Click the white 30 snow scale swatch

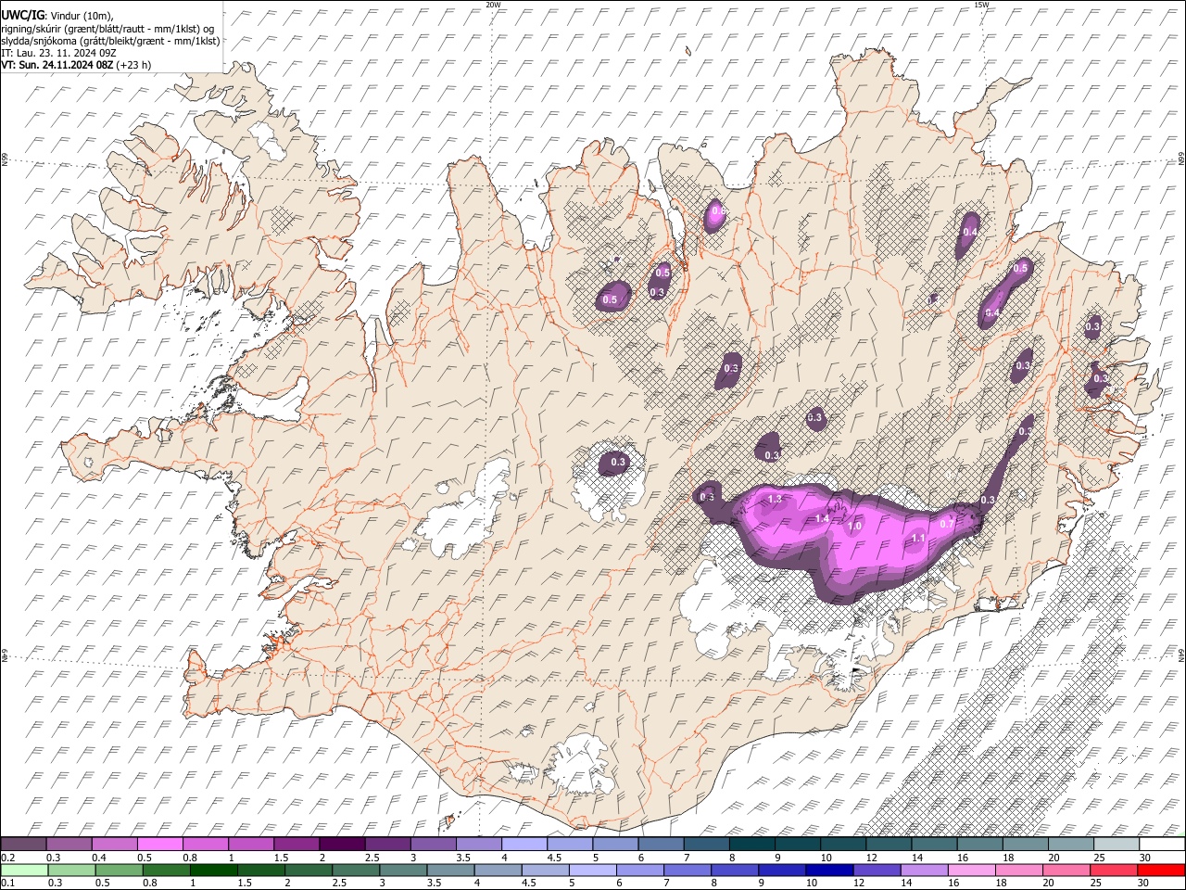coord(1162,844)
